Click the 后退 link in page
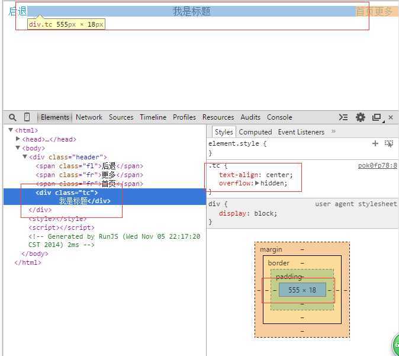This screenshot has height=356, width=399. click(18, 11)
